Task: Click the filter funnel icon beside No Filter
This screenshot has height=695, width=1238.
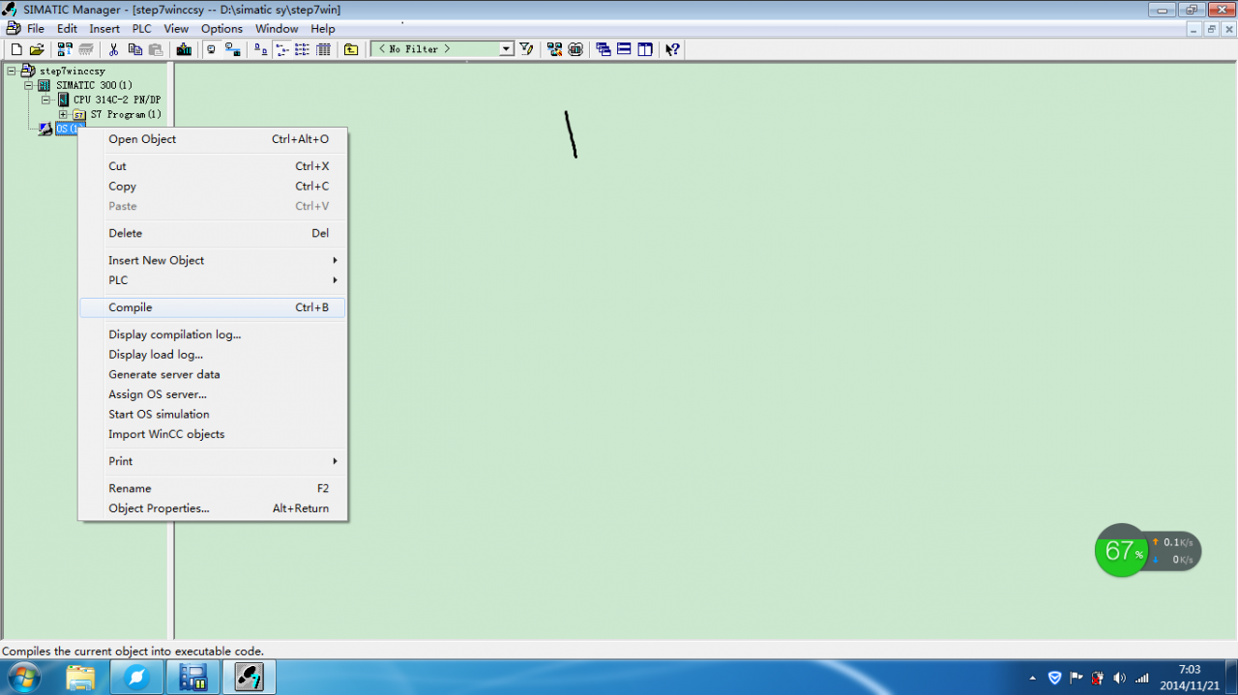Action: (526, 49)
